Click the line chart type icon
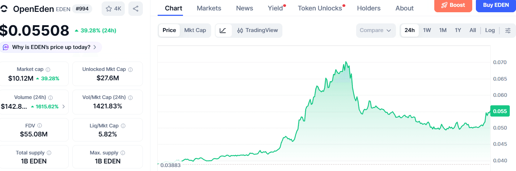Screen dimensions: 516x171 pos(223,30)
